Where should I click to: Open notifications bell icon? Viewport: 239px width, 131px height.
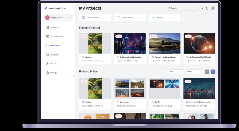207,8
